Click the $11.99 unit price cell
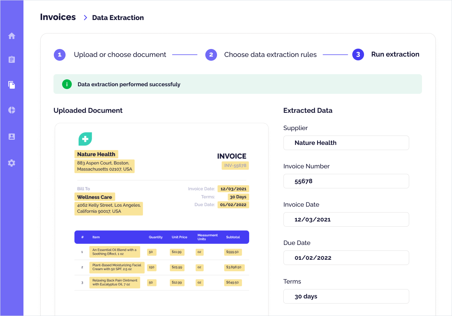This screenshot has width=452, height=316. (177, 252)
